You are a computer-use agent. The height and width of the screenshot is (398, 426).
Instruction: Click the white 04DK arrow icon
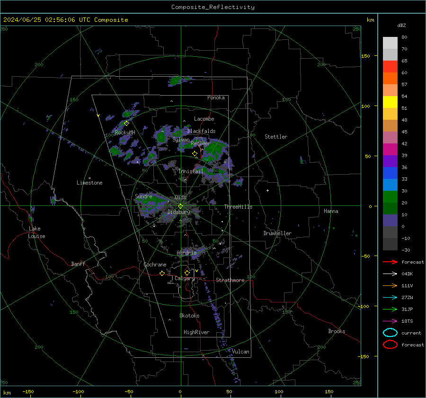pyautogui.click(x=390, y=274)
